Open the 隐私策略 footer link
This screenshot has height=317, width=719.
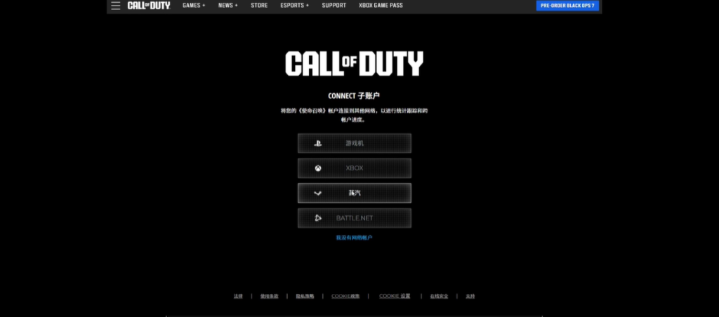[305, 296]
